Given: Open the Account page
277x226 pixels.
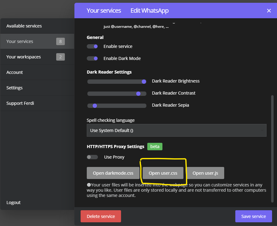Looking at the screenshot, I should (37, 72).
